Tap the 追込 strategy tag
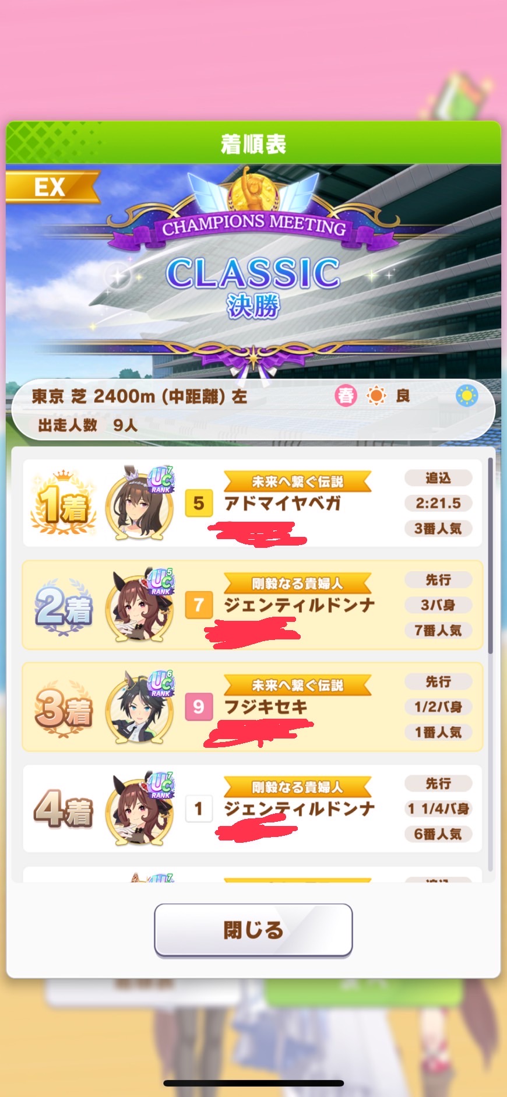This screenshot has width=507, height=1097. pyautogui.click(x=438, y=478)
